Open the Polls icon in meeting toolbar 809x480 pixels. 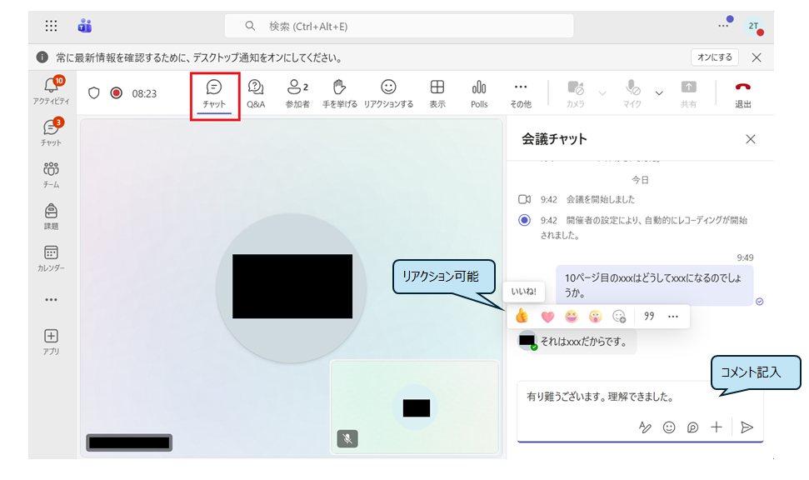pyautogui.click(x=479, y=93)
